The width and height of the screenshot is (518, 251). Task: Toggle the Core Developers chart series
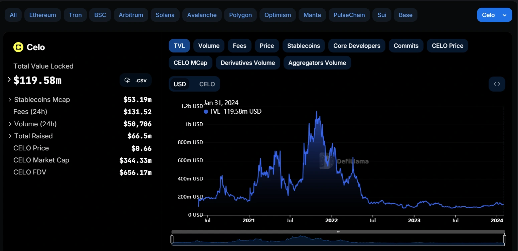click(357, 46)
